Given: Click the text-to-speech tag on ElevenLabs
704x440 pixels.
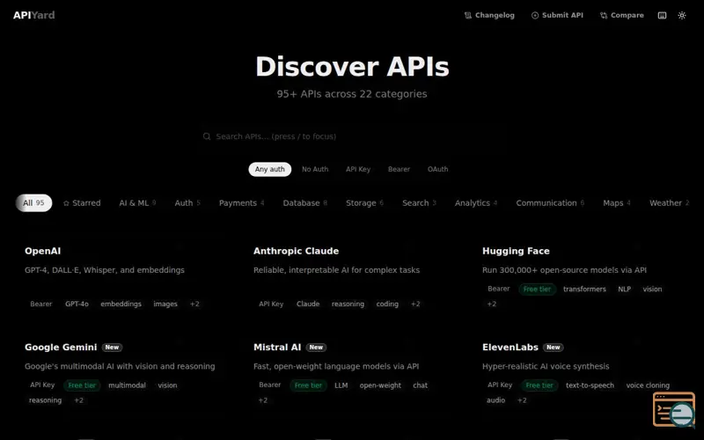Looking at the screenshot, I should click(x=590, y=385).
